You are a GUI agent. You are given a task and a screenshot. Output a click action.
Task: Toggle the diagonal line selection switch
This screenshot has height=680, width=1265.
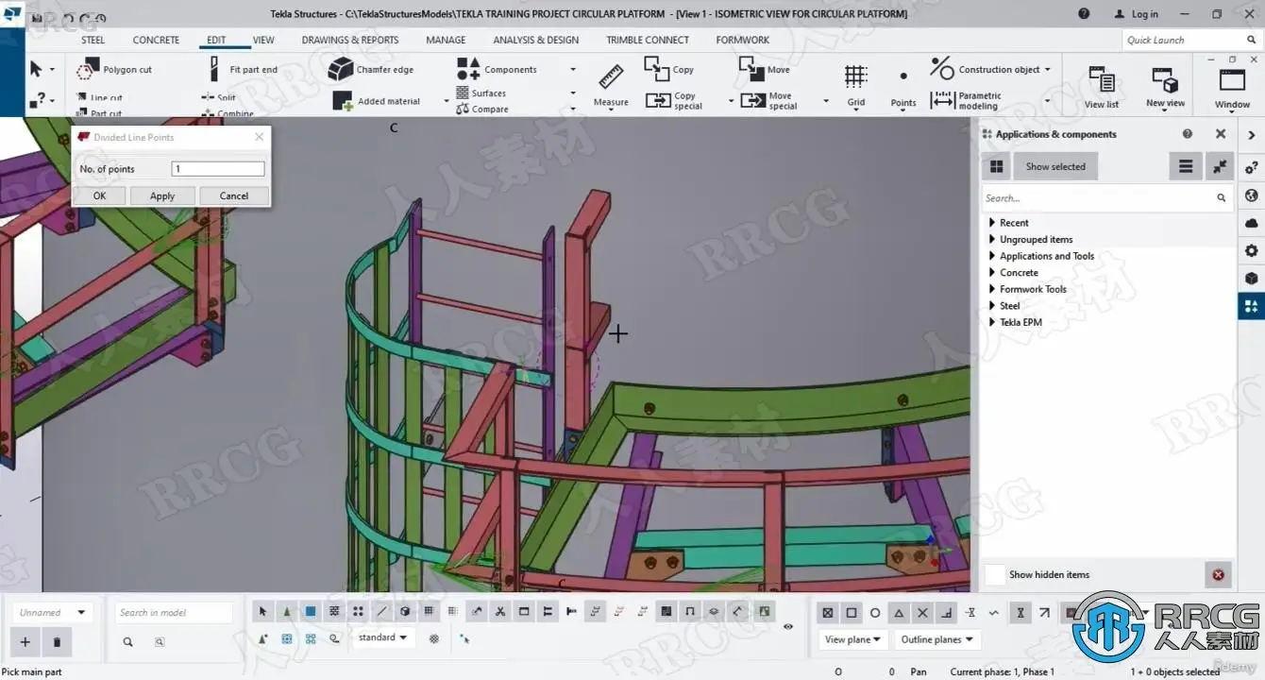coord(381,611)
